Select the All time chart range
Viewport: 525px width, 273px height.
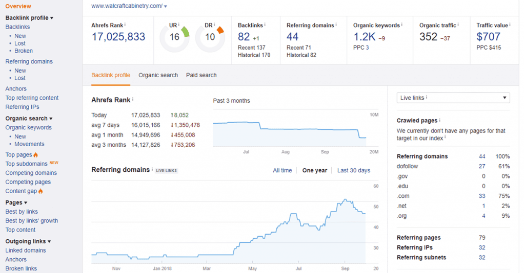(x=282, y=170)
